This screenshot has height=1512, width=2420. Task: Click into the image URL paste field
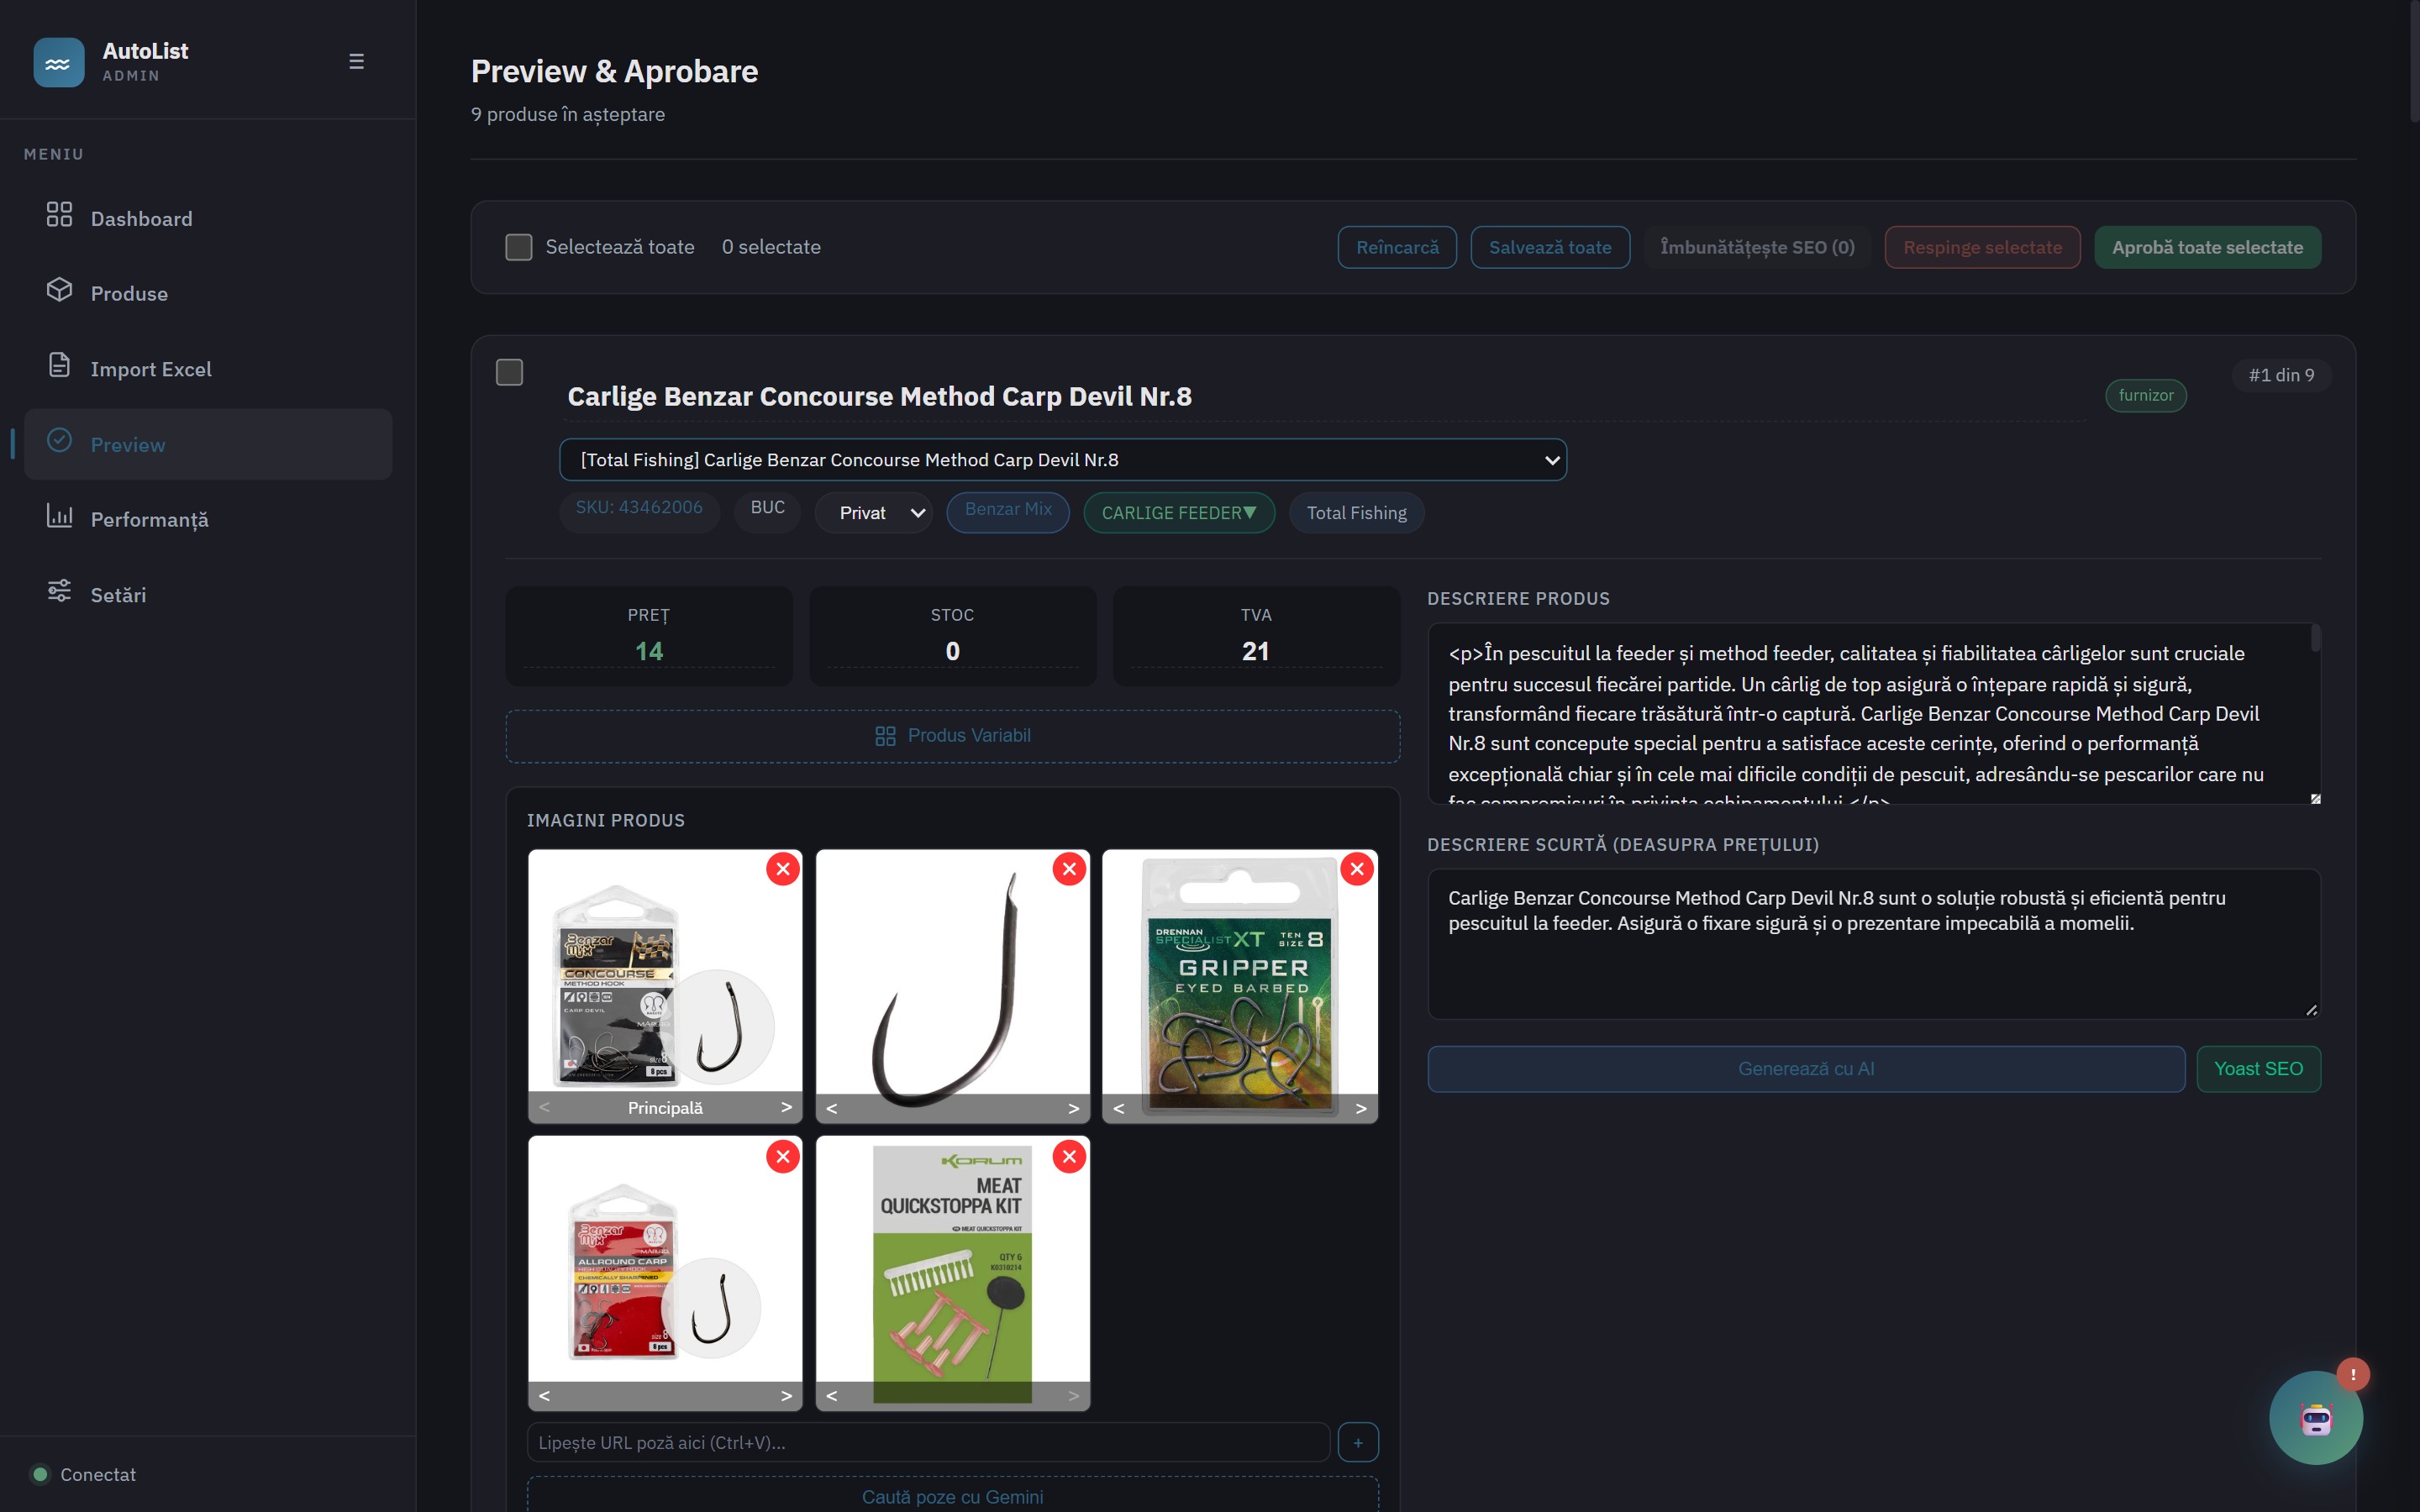(x=928, y=1442)
